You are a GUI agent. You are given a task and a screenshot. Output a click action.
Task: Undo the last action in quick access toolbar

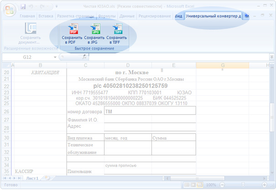tap(31, 7)
